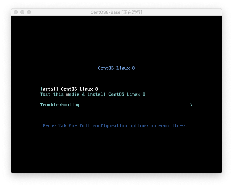The width and height of the screenshot is (233, 187).
Task: Click "menu items." at end of hint
Action: point(173,126)
